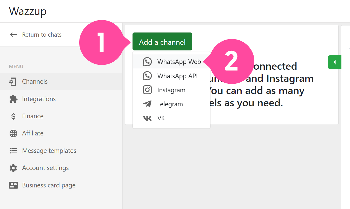
Task: Click the Channels phone-gear icon
Action: [x=13, y=82]
